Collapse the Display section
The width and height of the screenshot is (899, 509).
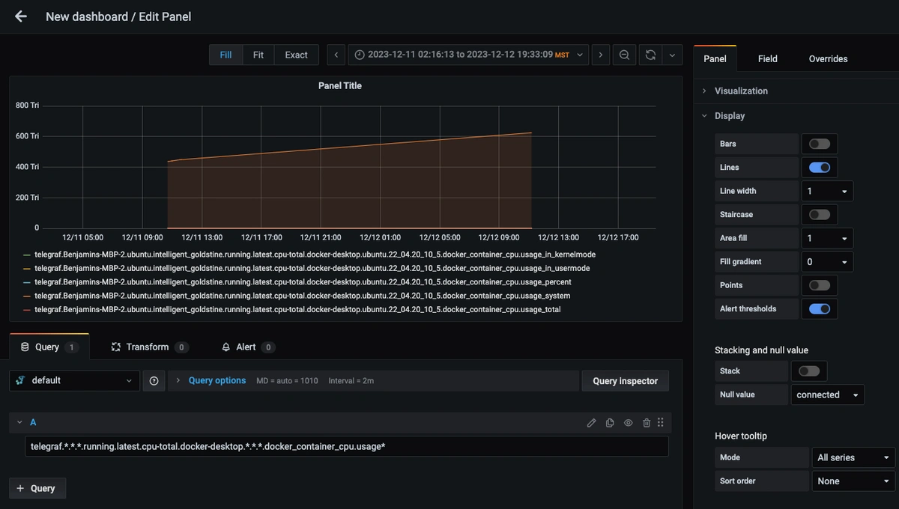tap(730, 115)
